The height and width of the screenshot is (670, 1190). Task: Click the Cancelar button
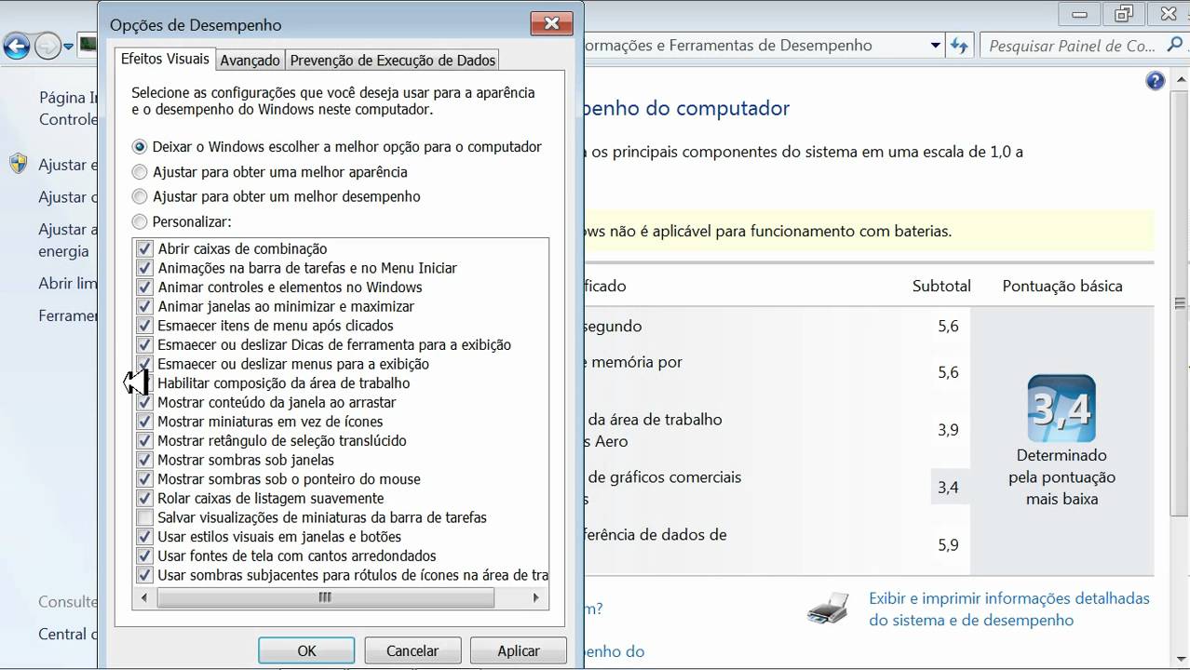click(x=412, y=650)
